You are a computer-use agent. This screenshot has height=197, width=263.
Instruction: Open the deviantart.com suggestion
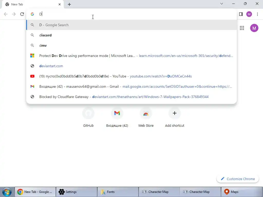[131, 66]
